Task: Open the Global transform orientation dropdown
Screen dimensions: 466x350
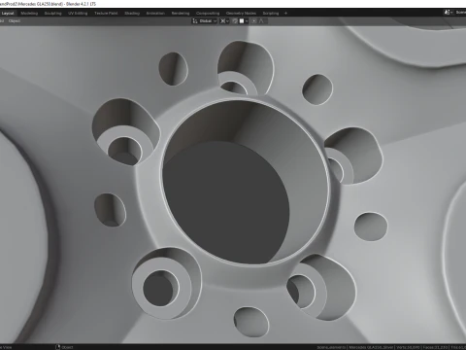Action: 204,21
